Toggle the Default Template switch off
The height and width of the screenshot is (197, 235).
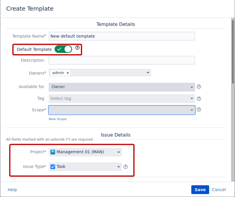(63, 49)
